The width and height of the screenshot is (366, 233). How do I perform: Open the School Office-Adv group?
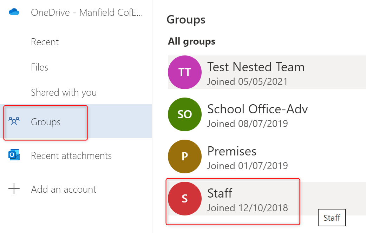pos(257,109)
